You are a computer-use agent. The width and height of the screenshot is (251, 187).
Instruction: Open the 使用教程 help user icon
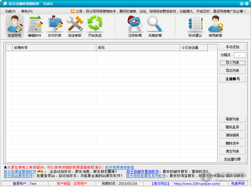[215, 27]
